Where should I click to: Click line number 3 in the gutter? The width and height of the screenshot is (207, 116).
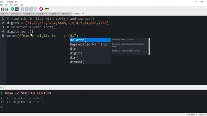(x=3, y=27)
